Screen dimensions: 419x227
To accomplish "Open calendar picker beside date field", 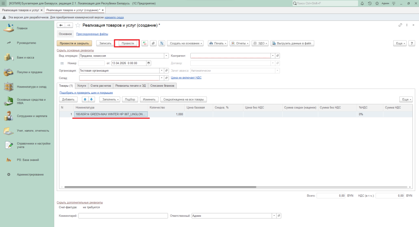I will point(149,63).
